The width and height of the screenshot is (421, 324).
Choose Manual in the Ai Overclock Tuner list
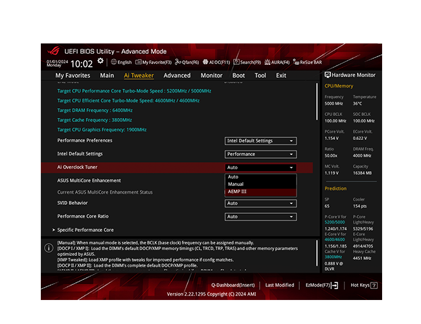260,184
